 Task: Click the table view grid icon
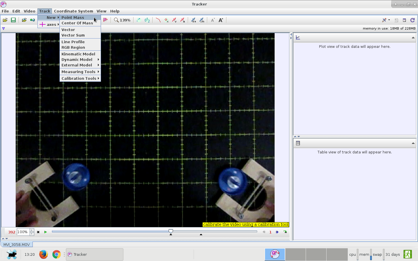coord(298,143)
